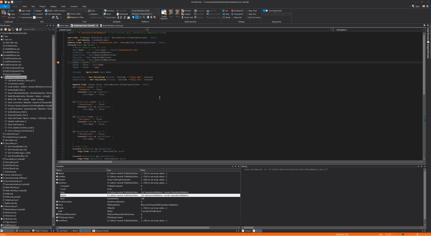
Task: Switch to the Project ribbon tab
Action: pos(42,6)
